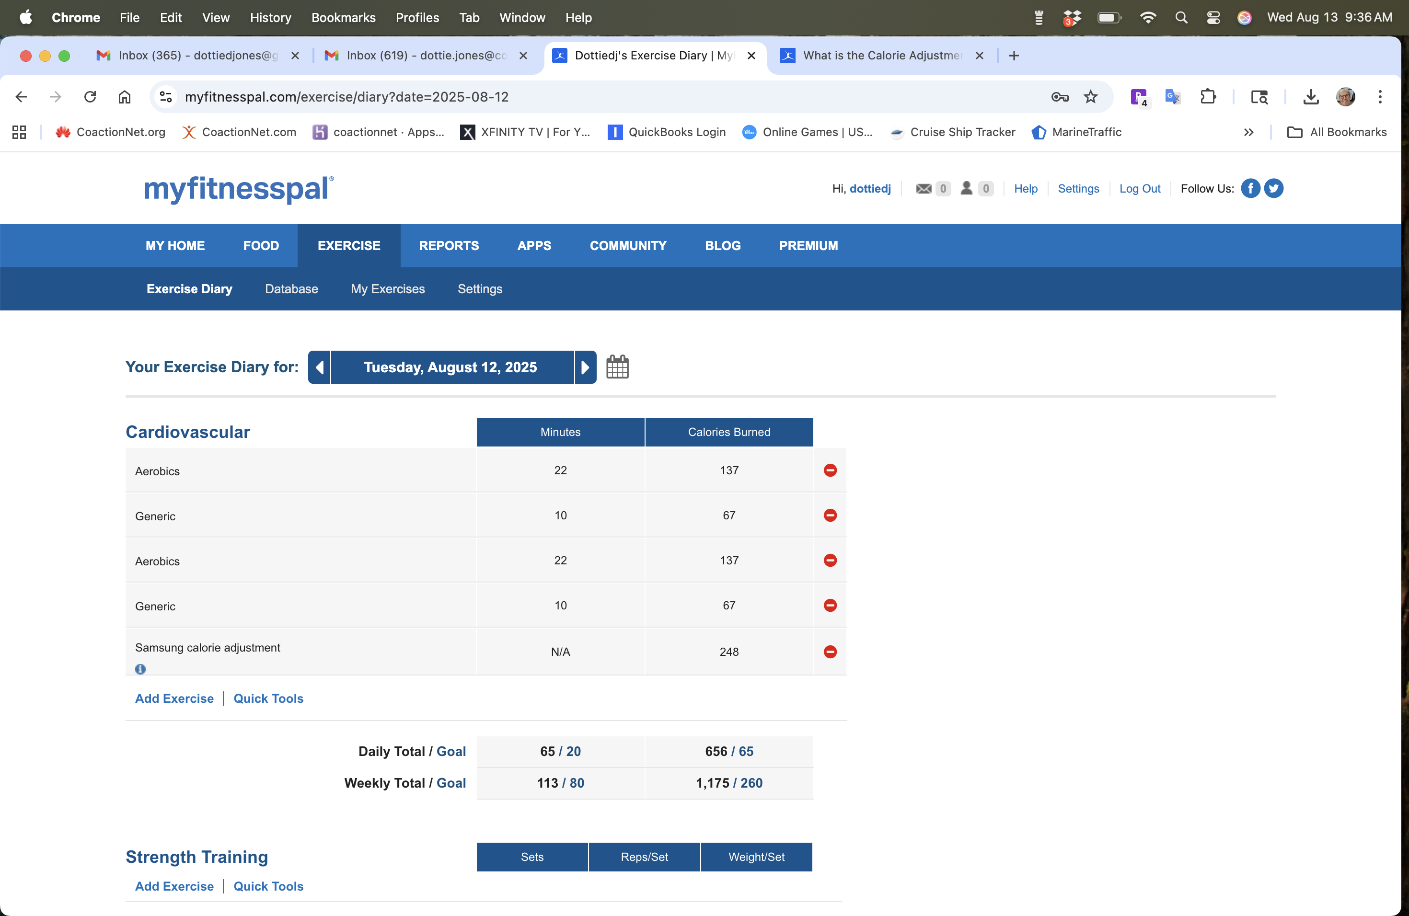Go to previous day in diary

tap(319, 367)
